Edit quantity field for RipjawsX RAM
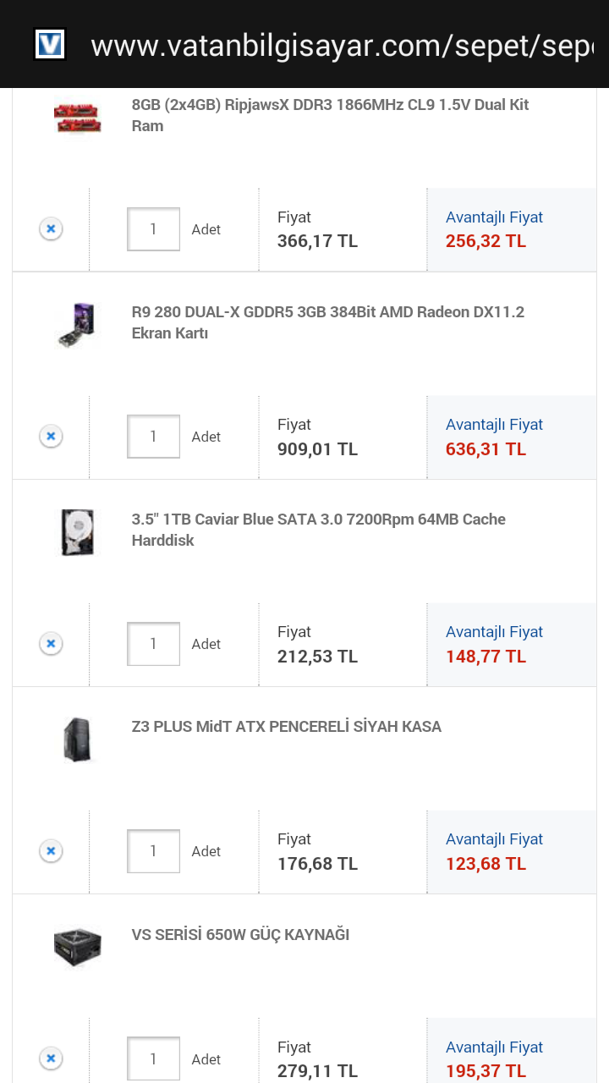This screenshot has width=609, height=1083. coord(153,229)
